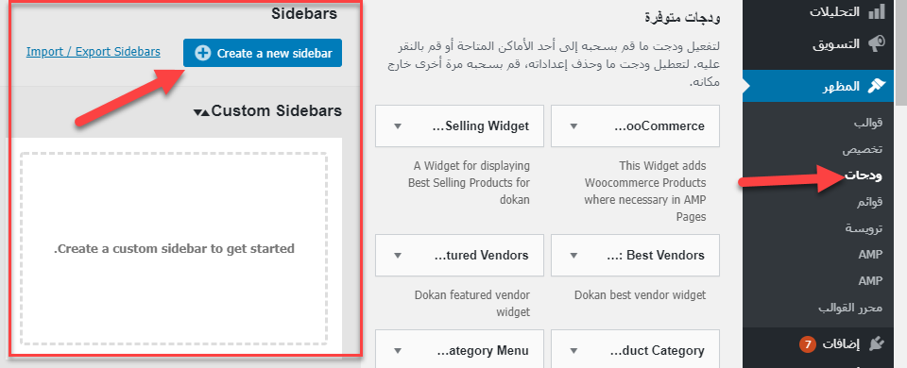Click the orange plugin updates badge 7
This screenshot has height=368, width=907.
coord(807,345)
